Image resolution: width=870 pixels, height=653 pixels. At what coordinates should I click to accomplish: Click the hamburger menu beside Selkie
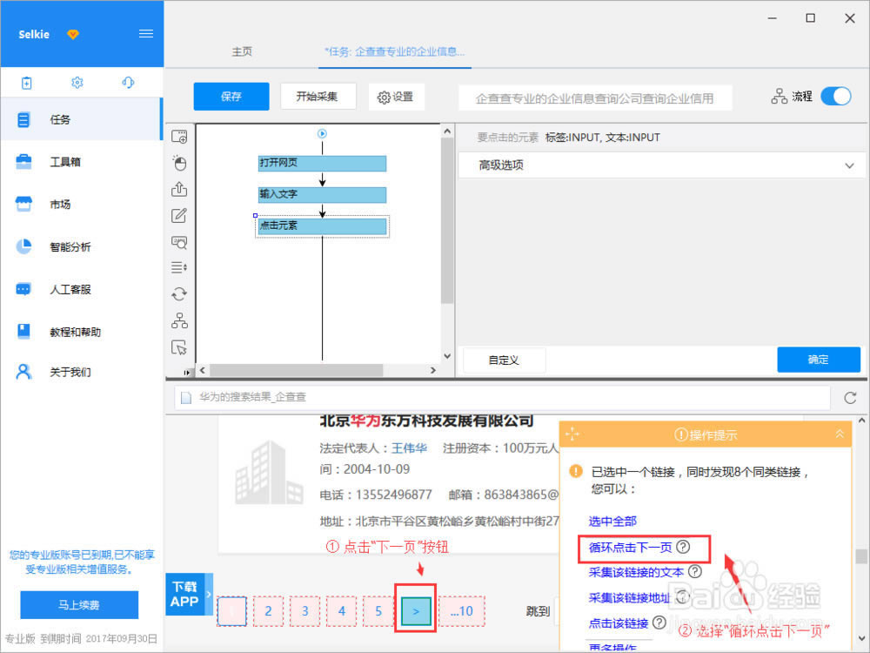[145, 34]
